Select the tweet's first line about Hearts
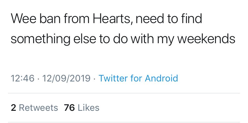This screenshot has height=123, width=248. (x=106, y=19)
